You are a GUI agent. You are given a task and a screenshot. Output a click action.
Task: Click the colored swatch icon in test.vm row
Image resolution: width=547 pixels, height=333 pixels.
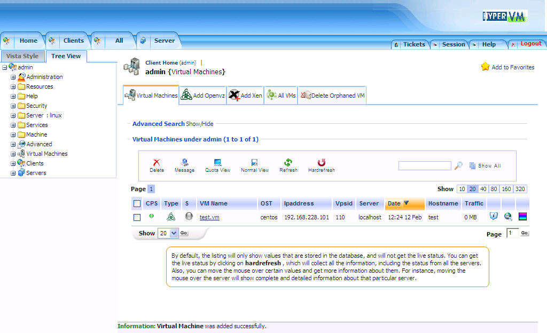point(523,217)
